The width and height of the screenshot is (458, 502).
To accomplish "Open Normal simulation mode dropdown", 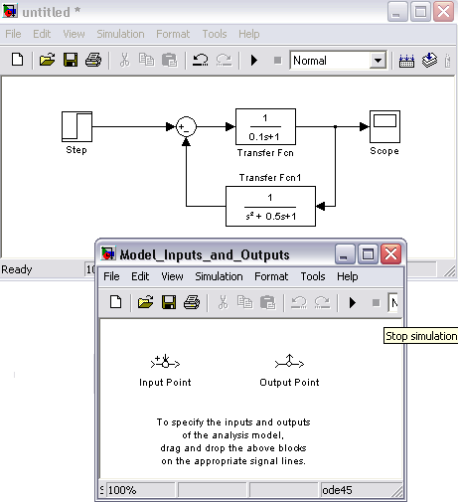I will 378,61.
